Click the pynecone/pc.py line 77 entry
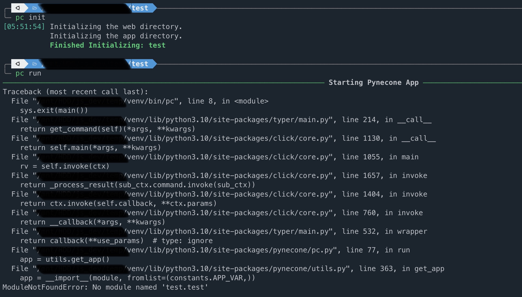522x297 pixels. click(211, 250)
